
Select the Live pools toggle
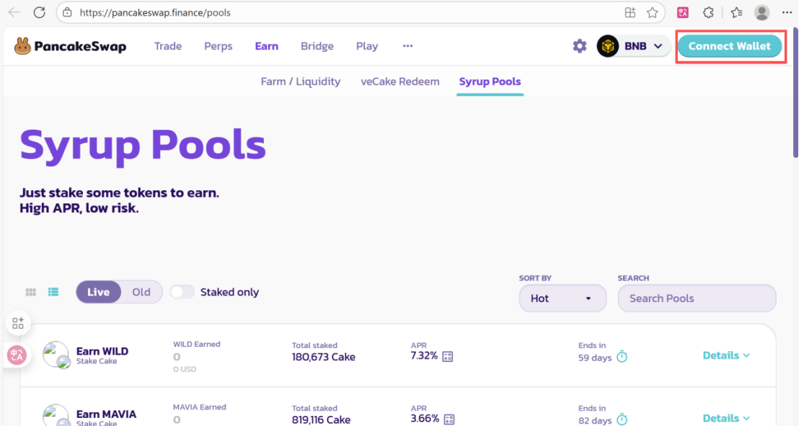[x=98, y=292]
